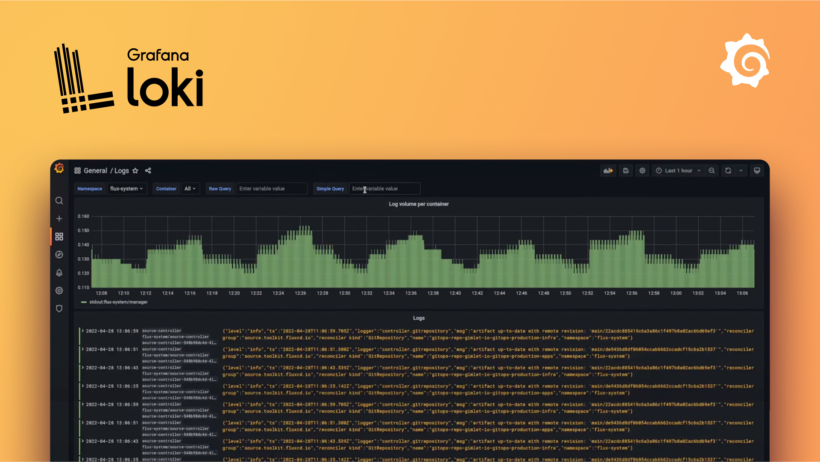Screen dimensions: 820x462
Task: Enable cycle view mode via TV icon
Action: (757, 171)
